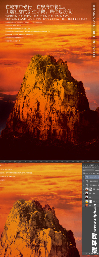Open the layer filter type dropdown
99x257 pixels.
pyautogui.click(x=86, y=167)
